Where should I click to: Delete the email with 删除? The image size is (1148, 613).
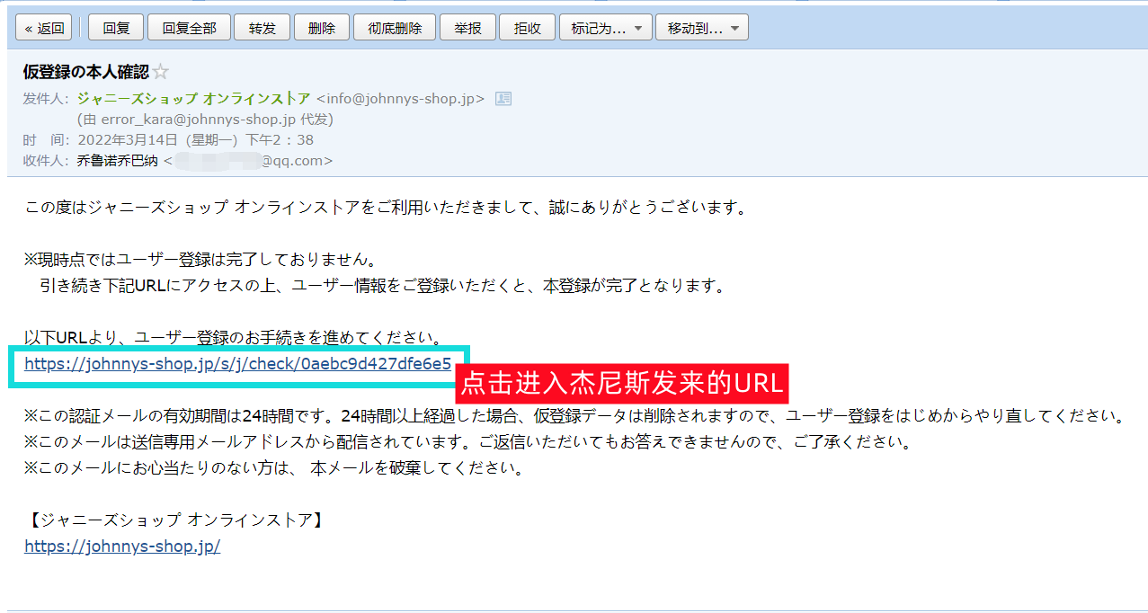[x=322, y=28]
